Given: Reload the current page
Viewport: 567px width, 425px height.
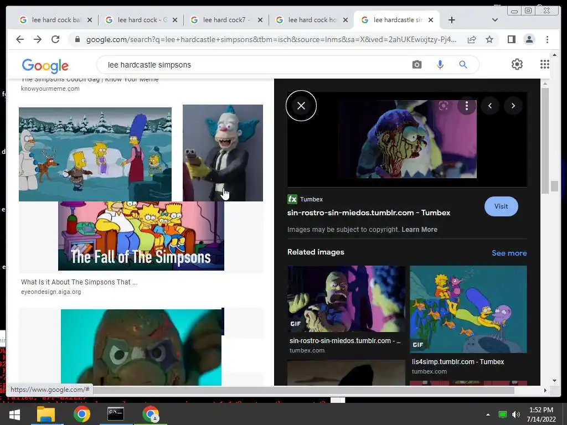Looking at the screenshot, I should point(55,39).
